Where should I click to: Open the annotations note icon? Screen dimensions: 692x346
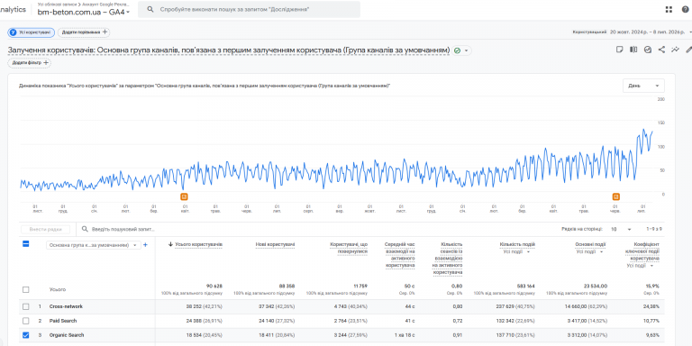(x=620, y=50)
